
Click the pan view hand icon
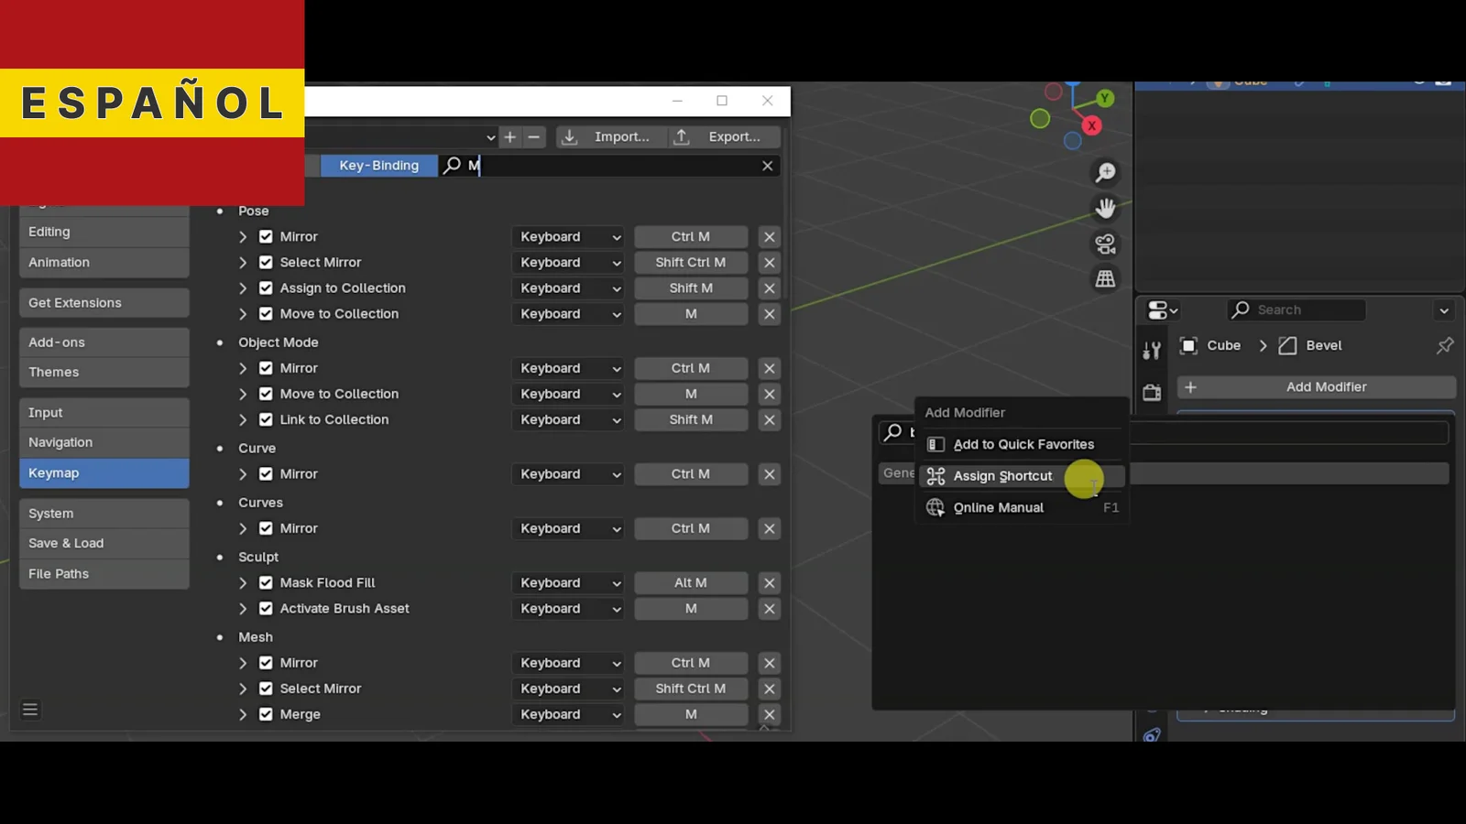click(x=1105, y=209)
